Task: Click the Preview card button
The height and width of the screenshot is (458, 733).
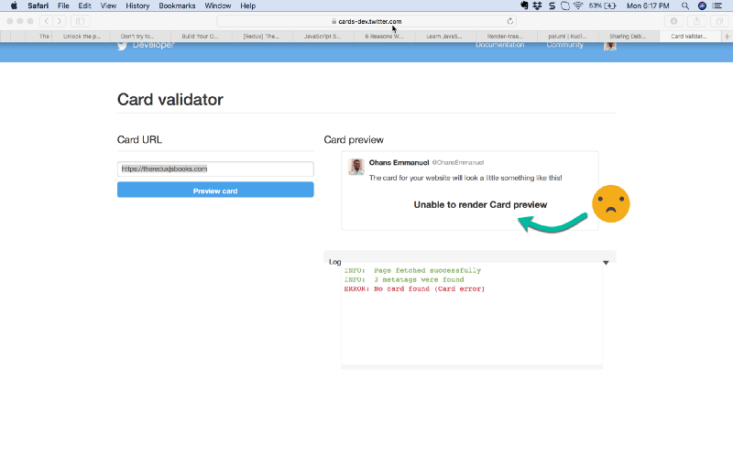Action: coord(215,190)
